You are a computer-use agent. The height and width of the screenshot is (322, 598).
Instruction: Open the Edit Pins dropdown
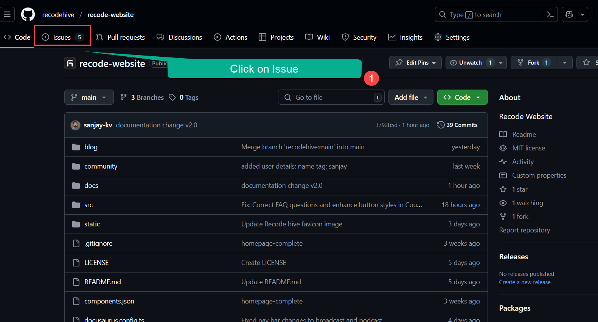415,63
